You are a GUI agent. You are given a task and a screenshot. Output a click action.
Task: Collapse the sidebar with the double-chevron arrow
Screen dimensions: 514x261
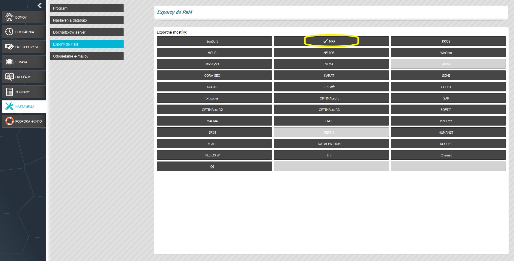[40, 5]
